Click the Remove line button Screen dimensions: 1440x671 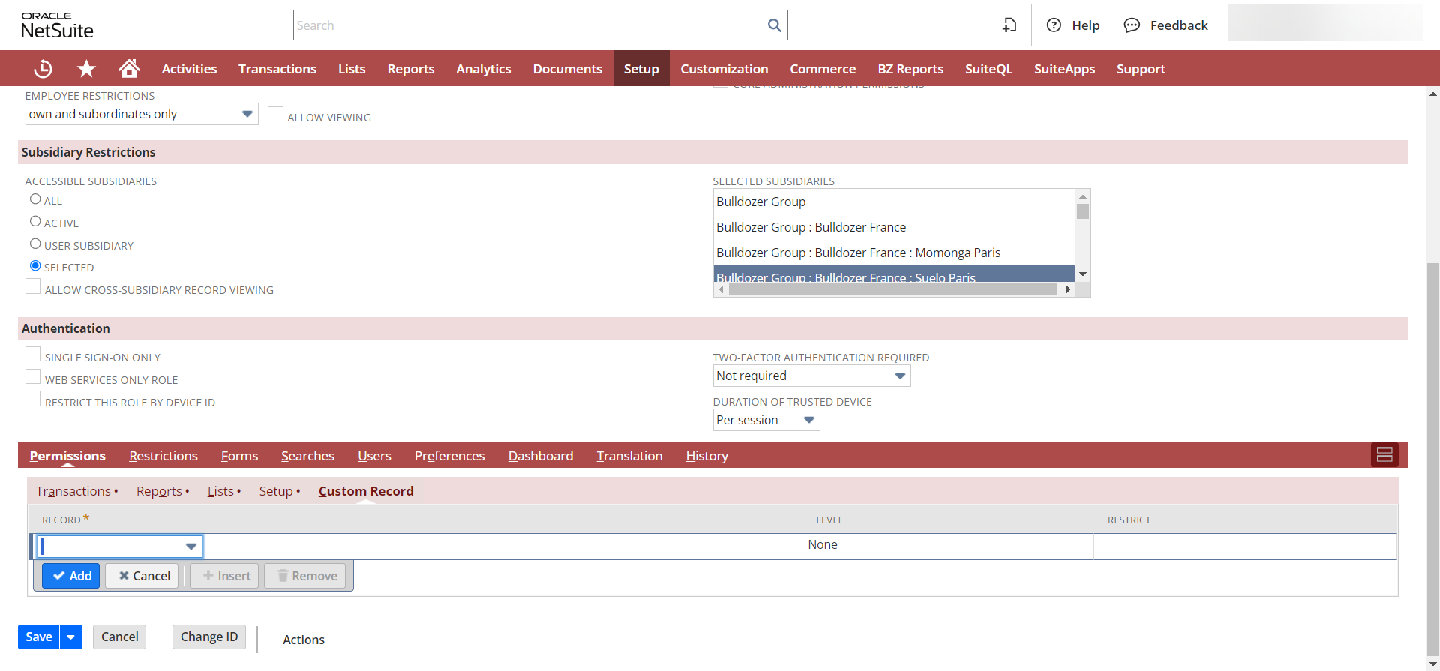pos(305,576)
